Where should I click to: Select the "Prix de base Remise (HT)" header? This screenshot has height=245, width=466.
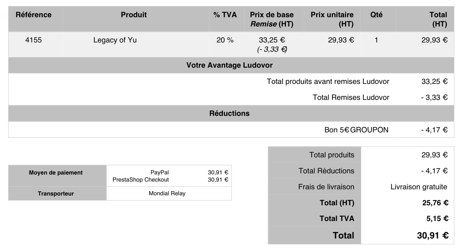pyautogui.click(x=272, y=19)
